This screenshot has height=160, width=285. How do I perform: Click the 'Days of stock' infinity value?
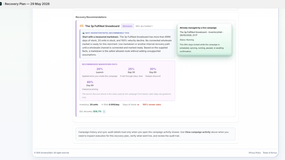tap(138, 105)
